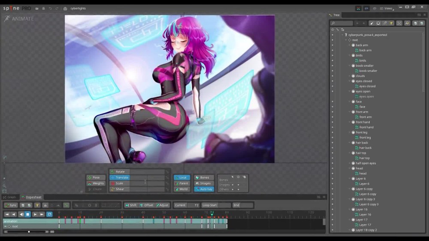Collapse the root bone in tree
The width and height of the screenshot is (429, 241).
click(x=346, y=40)
